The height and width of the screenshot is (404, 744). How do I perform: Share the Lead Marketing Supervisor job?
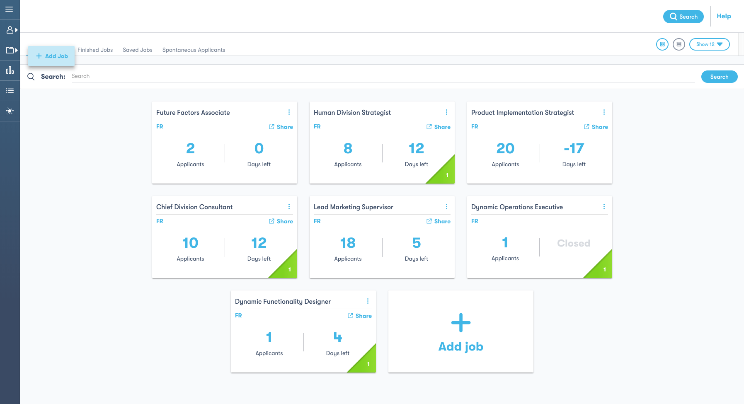(x=439, y=221)
